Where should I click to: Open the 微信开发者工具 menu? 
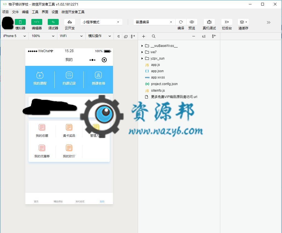click(73, 12)
